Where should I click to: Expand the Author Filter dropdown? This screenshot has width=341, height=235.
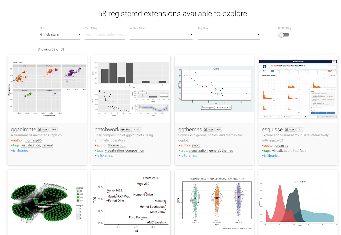(x=161, y=35)
